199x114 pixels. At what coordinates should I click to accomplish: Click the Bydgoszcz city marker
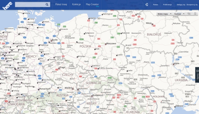coord(84,34)
